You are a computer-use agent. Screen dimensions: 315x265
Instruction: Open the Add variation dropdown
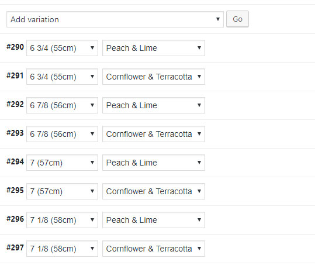click(115, 19)
